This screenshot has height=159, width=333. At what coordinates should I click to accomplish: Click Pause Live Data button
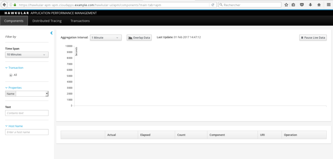(x=313, y=38)
